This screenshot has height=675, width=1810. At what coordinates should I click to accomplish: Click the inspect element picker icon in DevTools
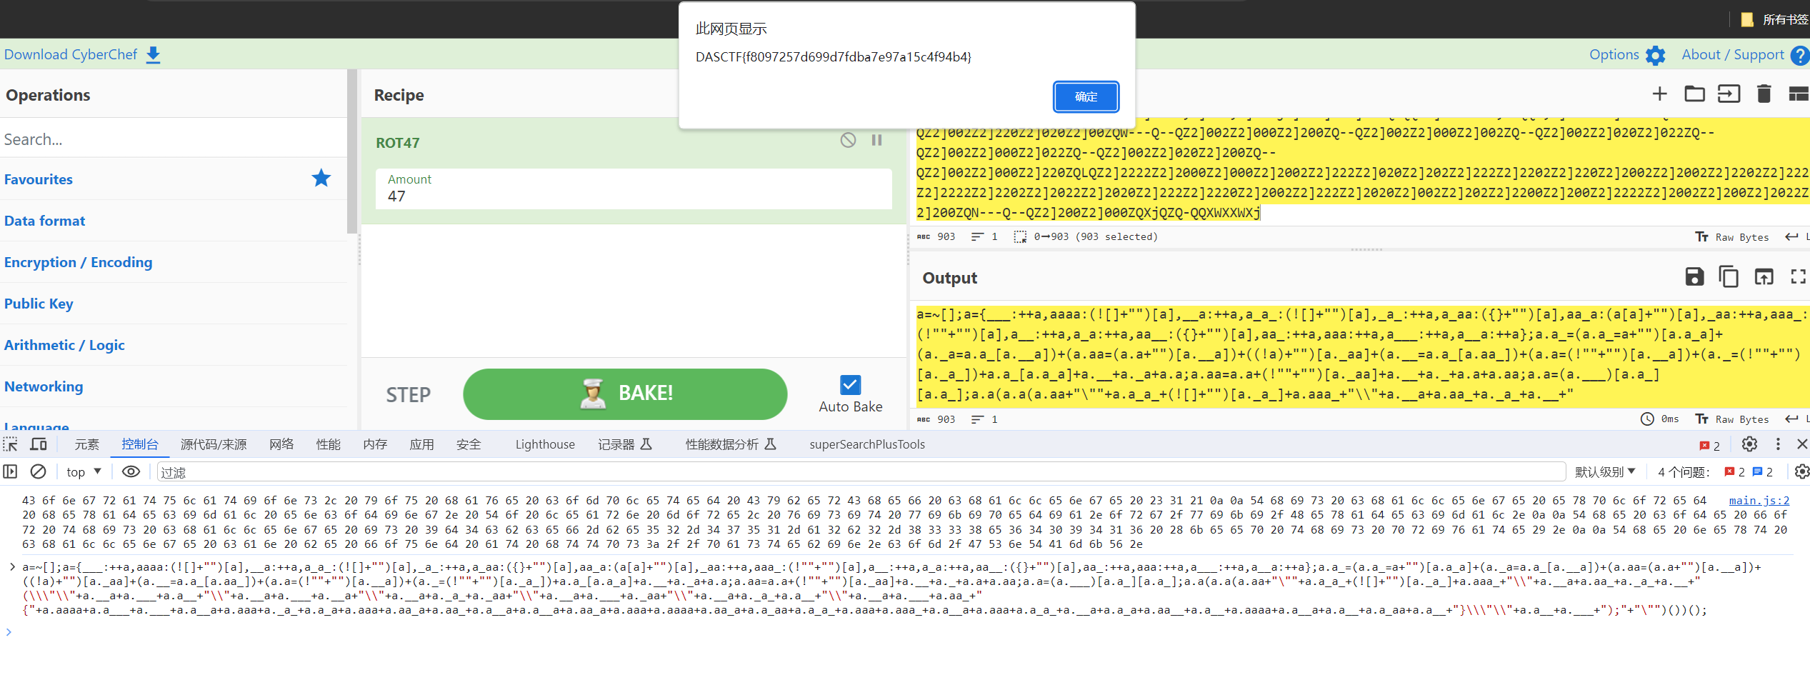pyautogui.click(x=10, y=444)
